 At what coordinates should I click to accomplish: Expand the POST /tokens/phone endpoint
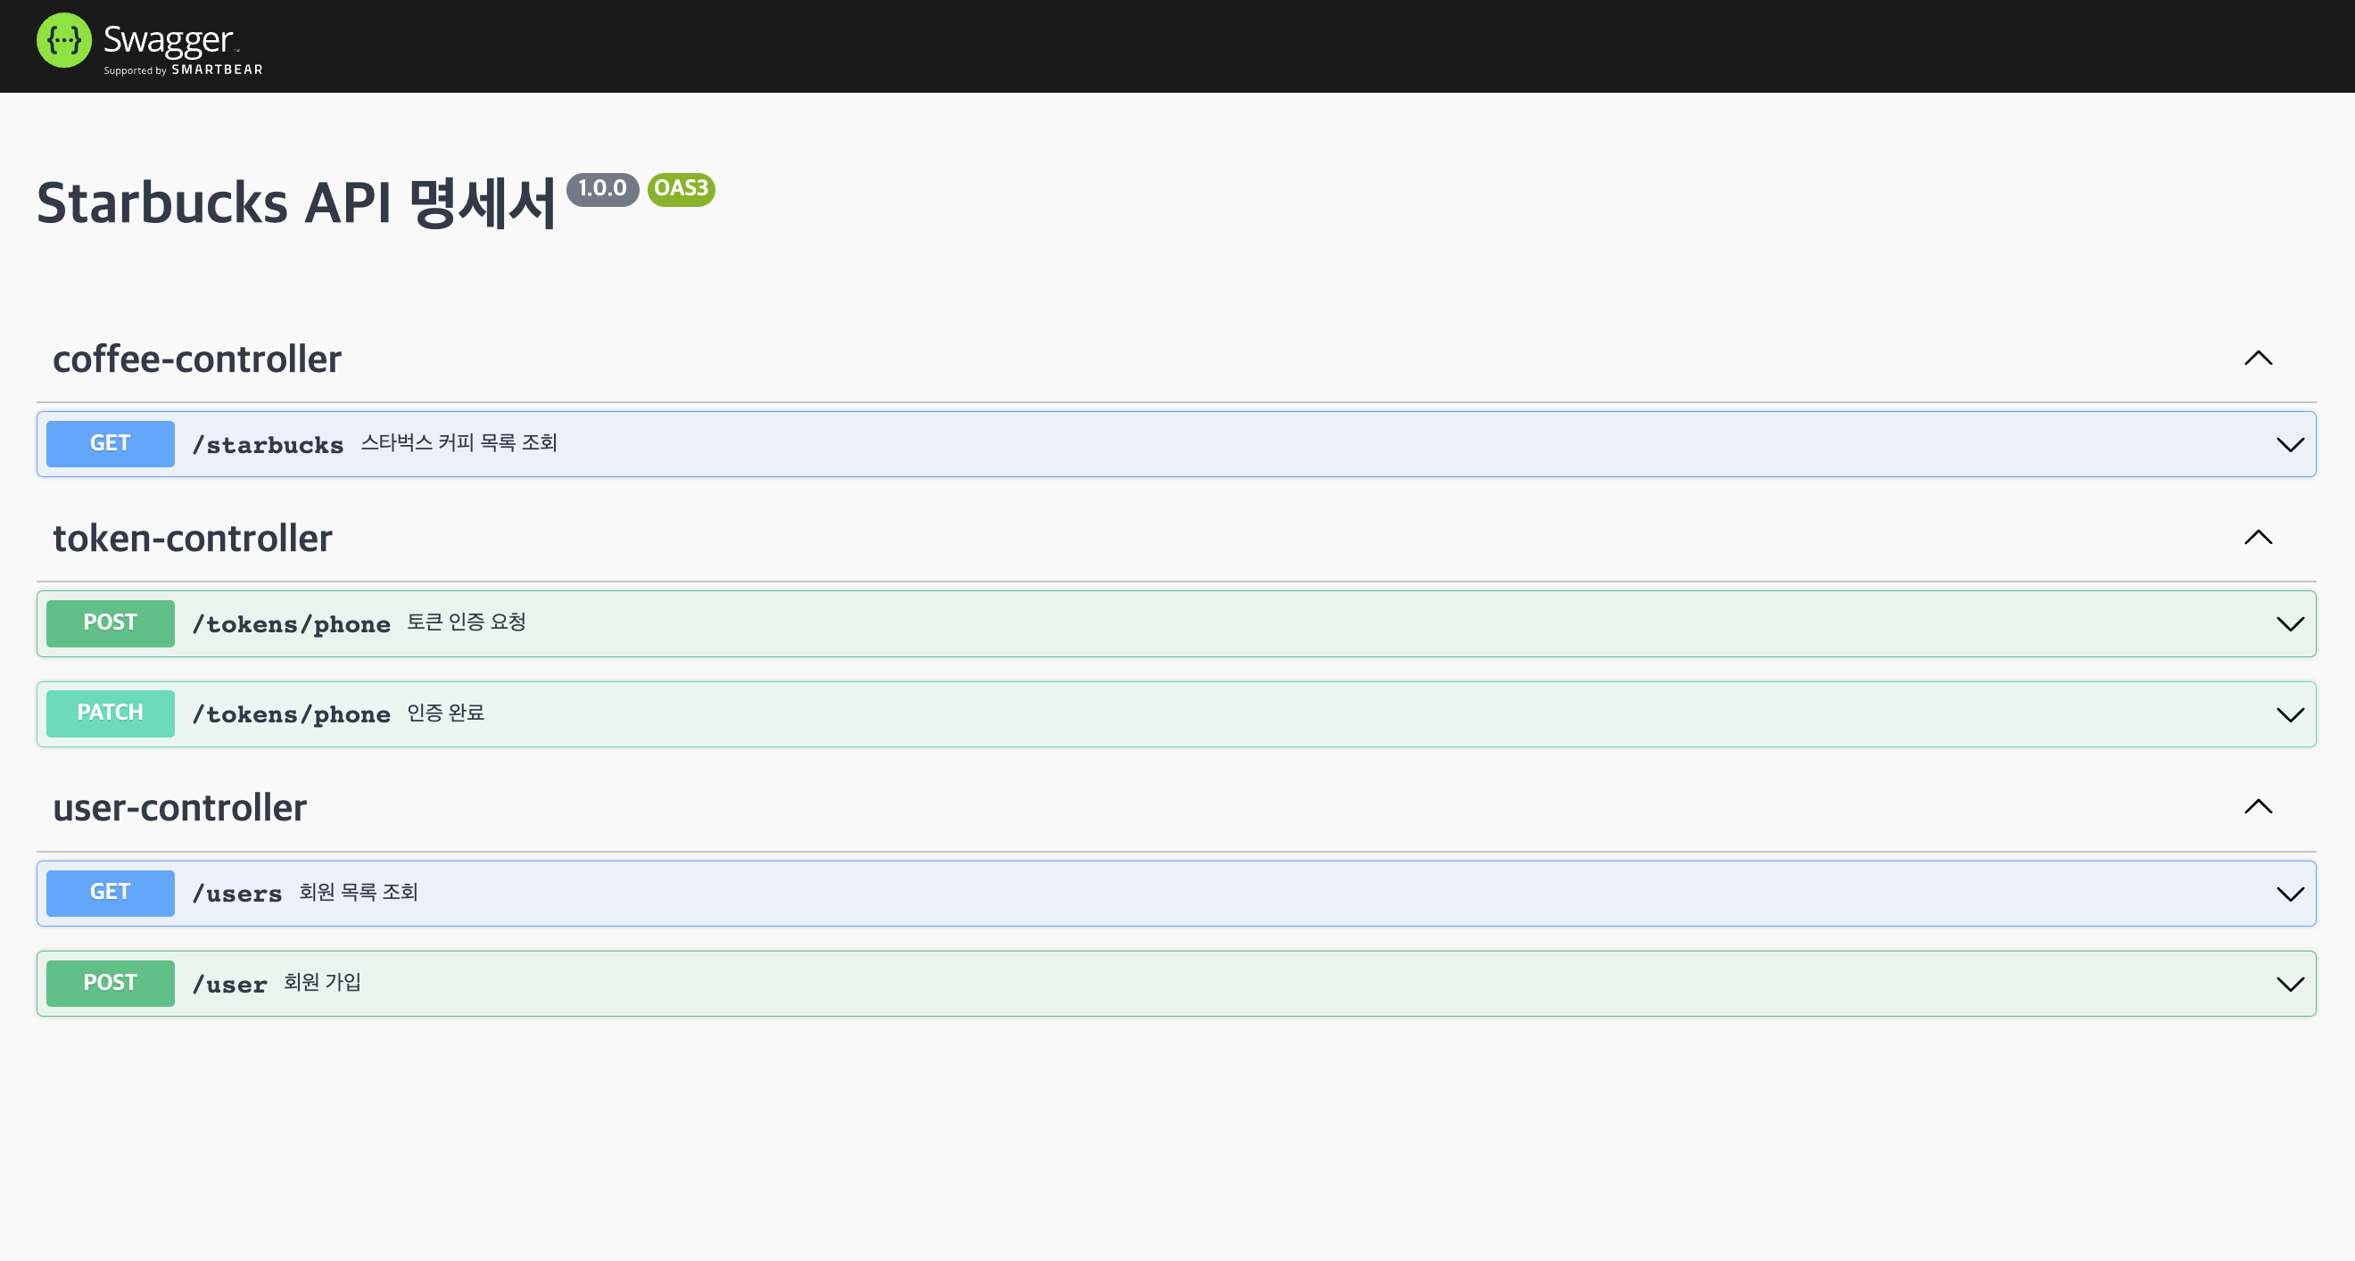2290,624
